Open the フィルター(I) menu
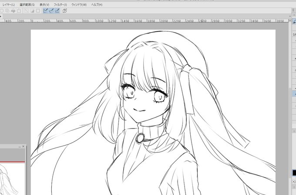Viewport: 296px width, 195px height. [x=60, y=5]
